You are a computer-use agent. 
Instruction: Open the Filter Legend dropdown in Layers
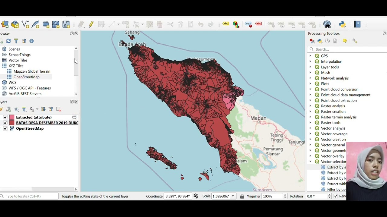click(24, 109)
